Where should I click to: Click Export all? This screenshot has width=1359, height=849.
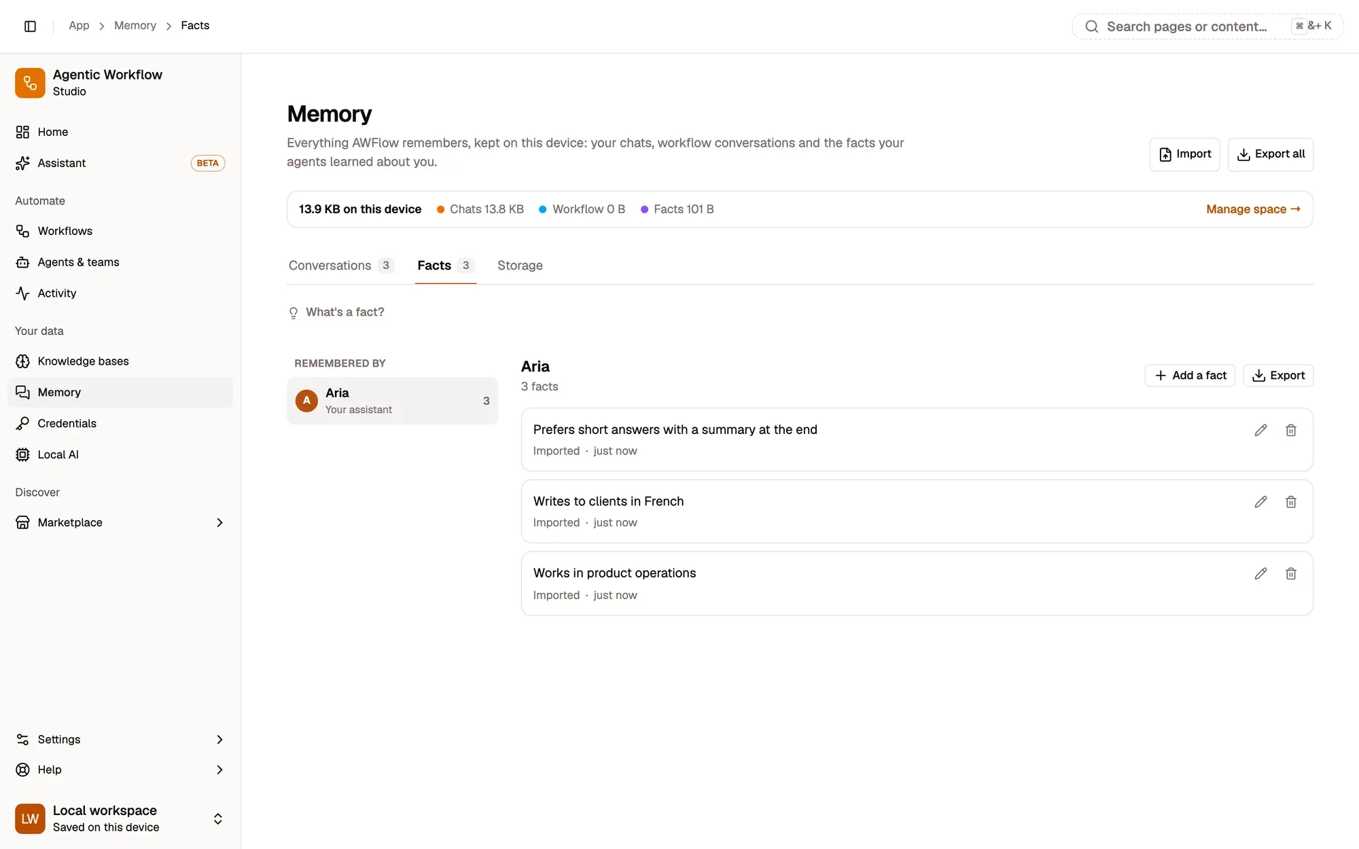(1270, 154)
